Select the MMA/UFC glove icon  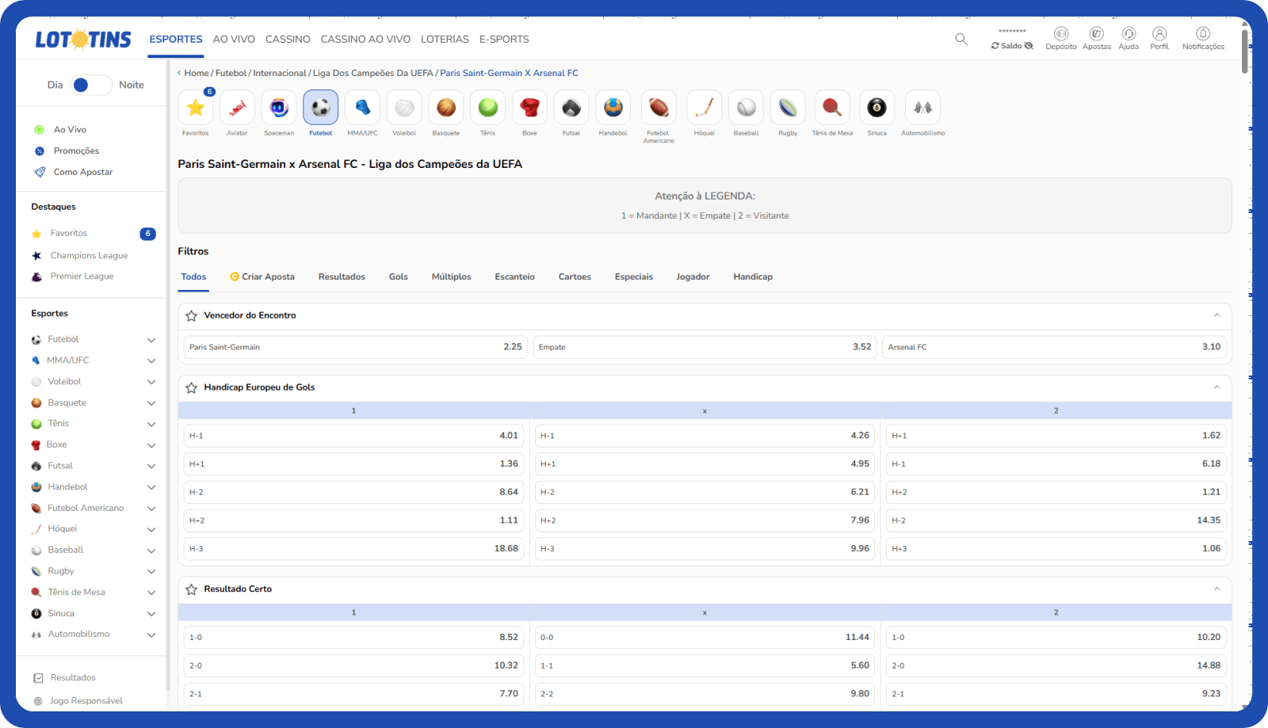362,108
